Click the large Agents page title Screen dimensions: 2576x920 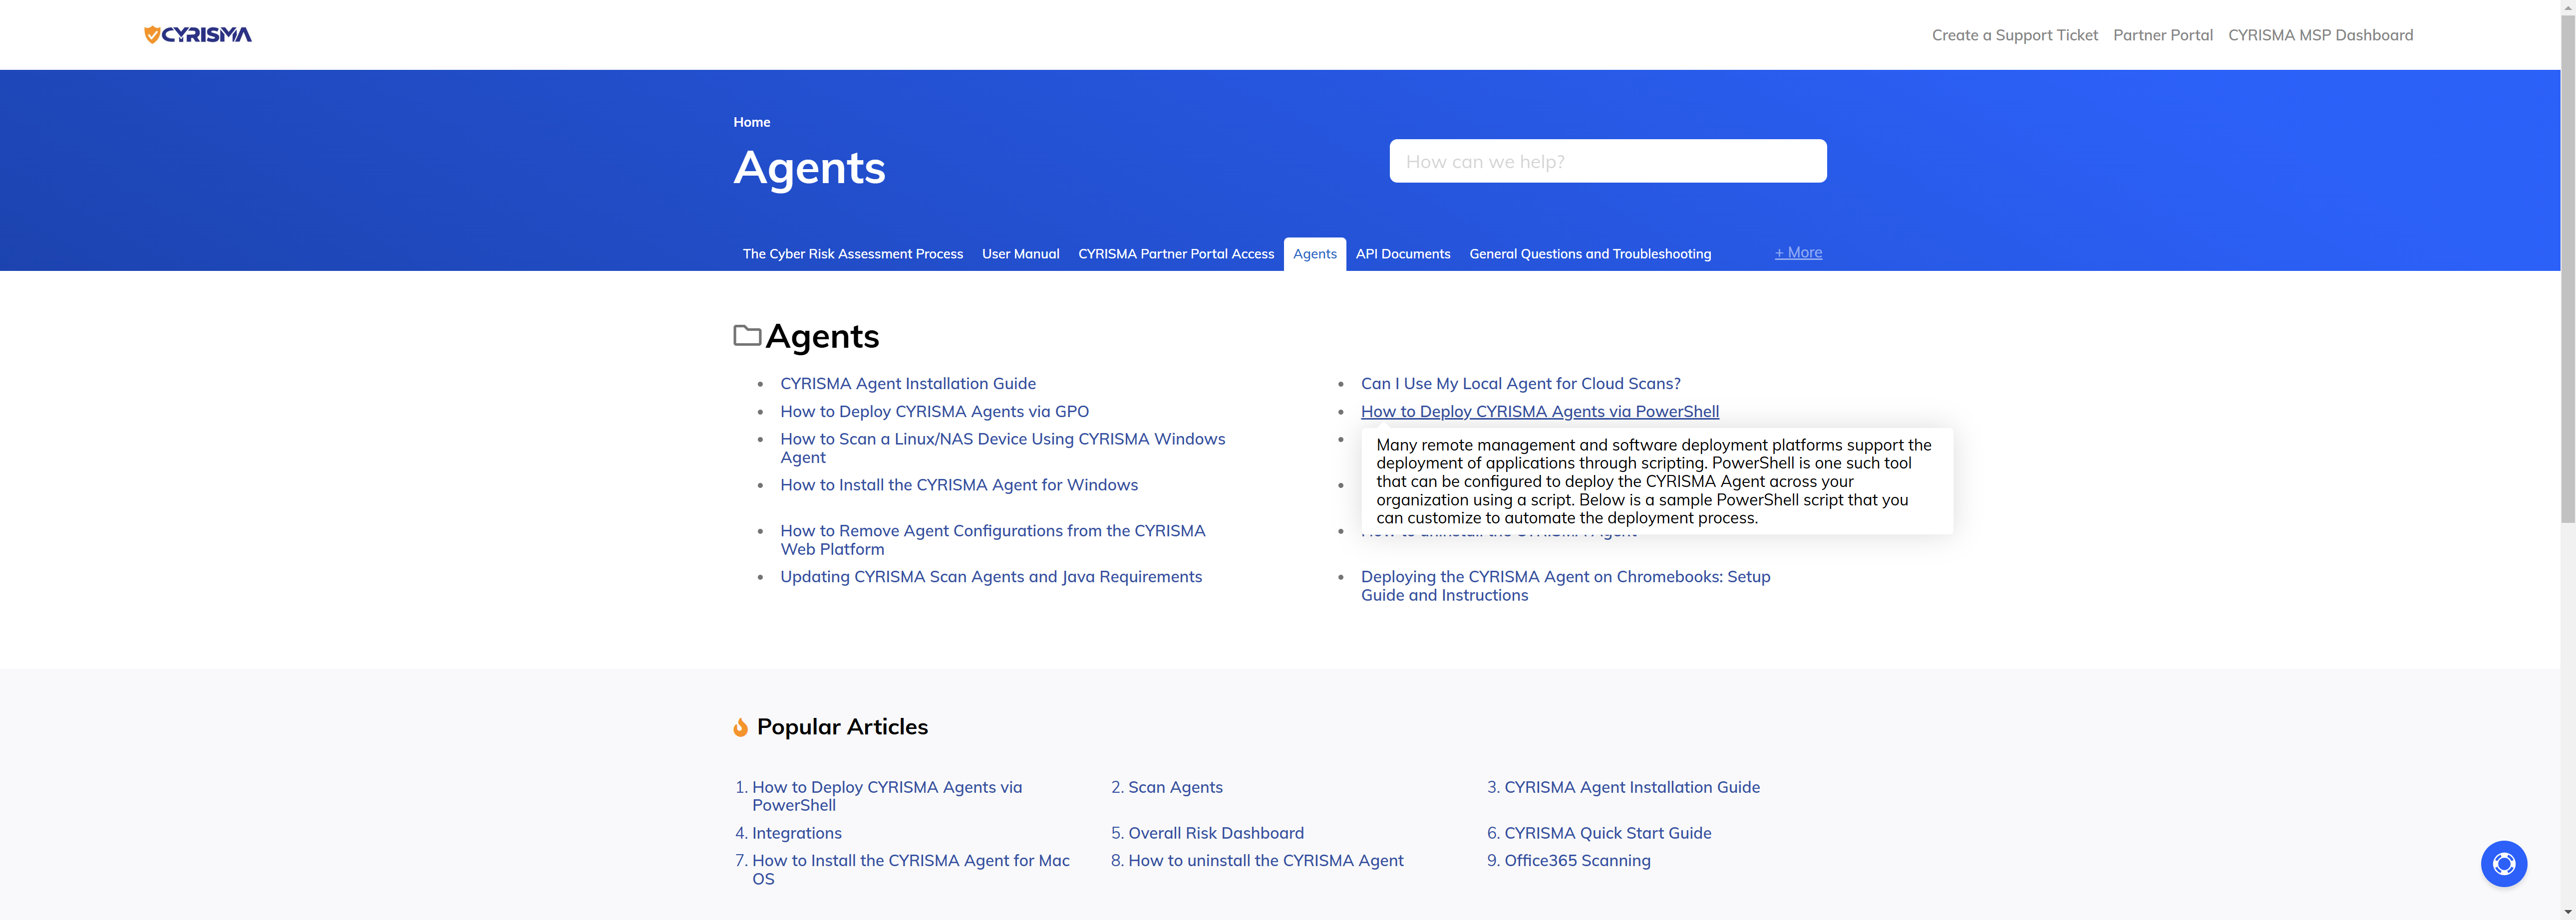pos(809,167)
